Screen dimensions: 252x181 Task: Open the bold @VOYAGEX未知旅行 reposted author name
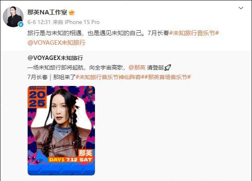(x=55, y=58)
